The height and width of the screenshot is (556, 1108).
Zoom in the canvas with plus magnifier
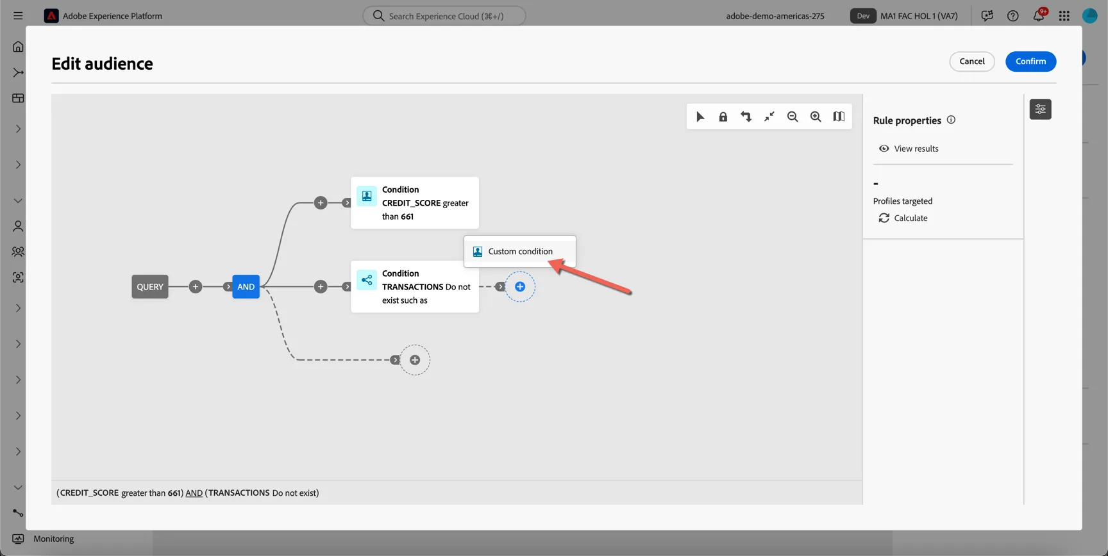coord(816,117)
